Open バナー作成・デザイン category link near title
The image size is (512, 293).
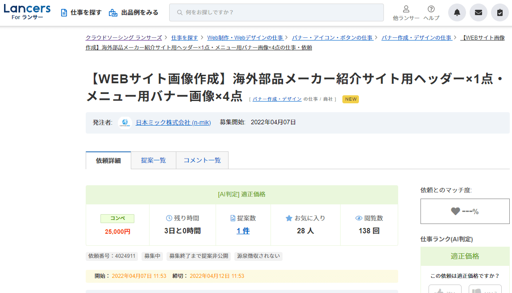pyautogui.click(x=277, y=99)
